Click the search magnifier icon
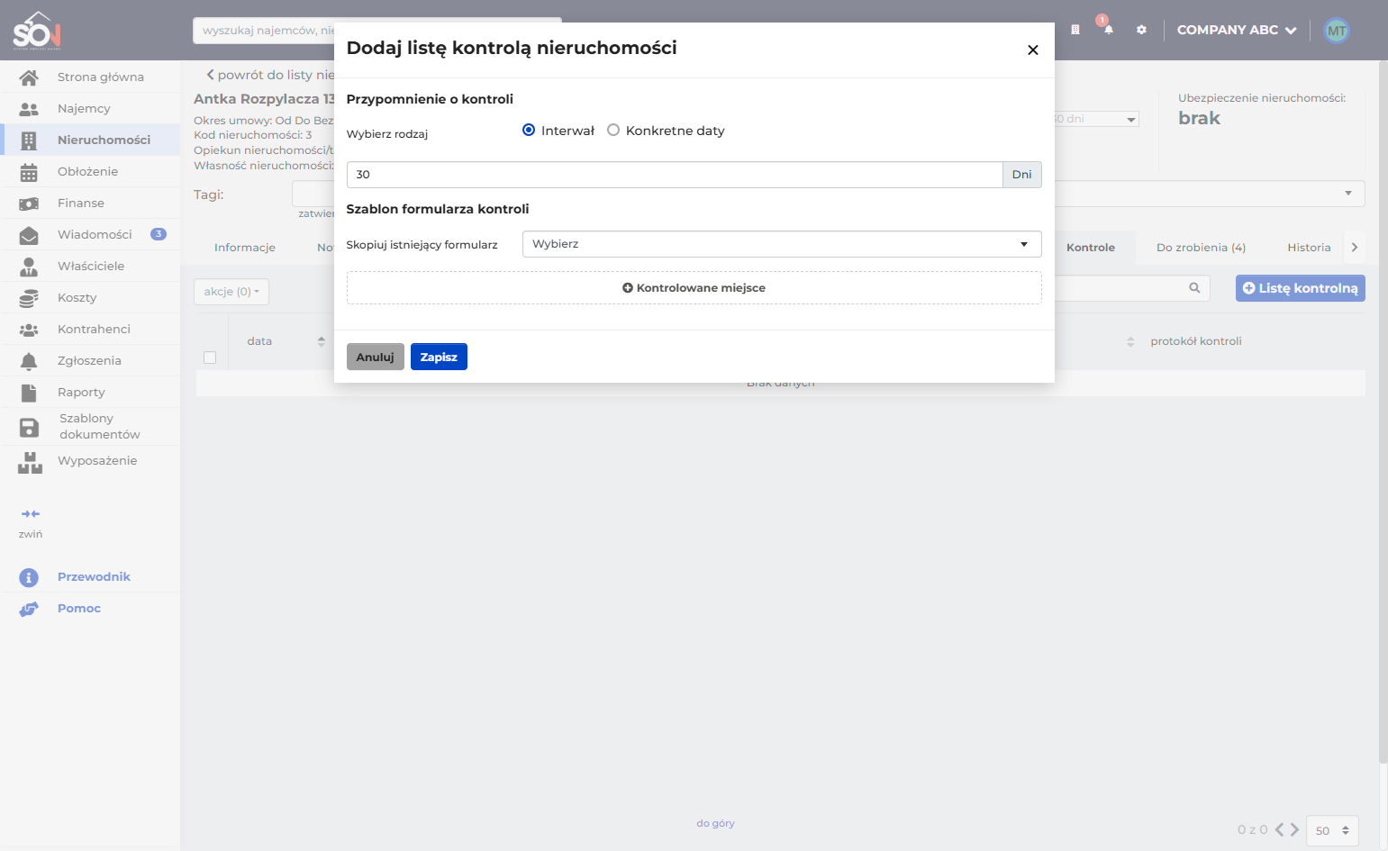This screenshot has height=851, width=1388. 1194,288
